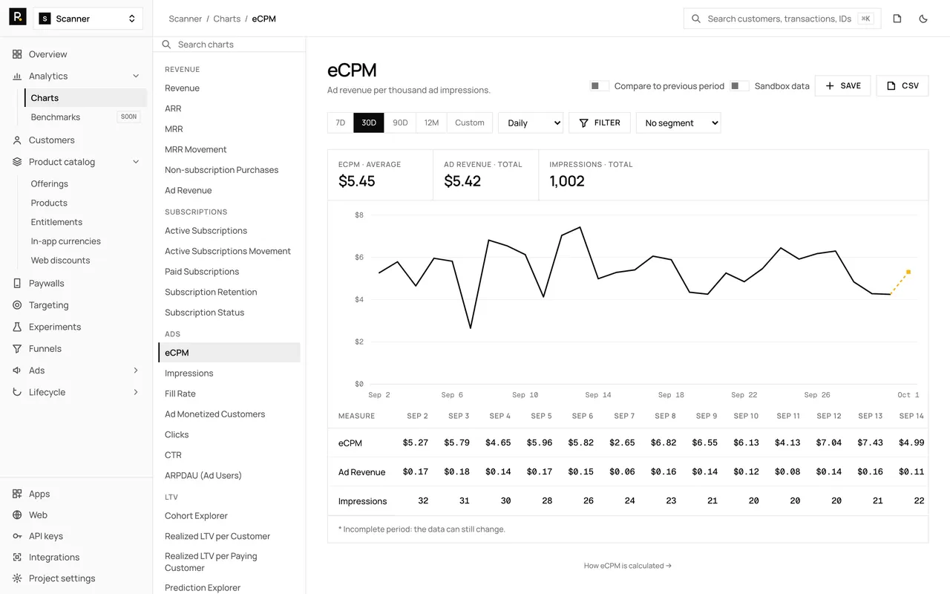This screenshot has height=594, width=950.
Task: Click the Ads megaphone icon
Action: coord(17,371)
